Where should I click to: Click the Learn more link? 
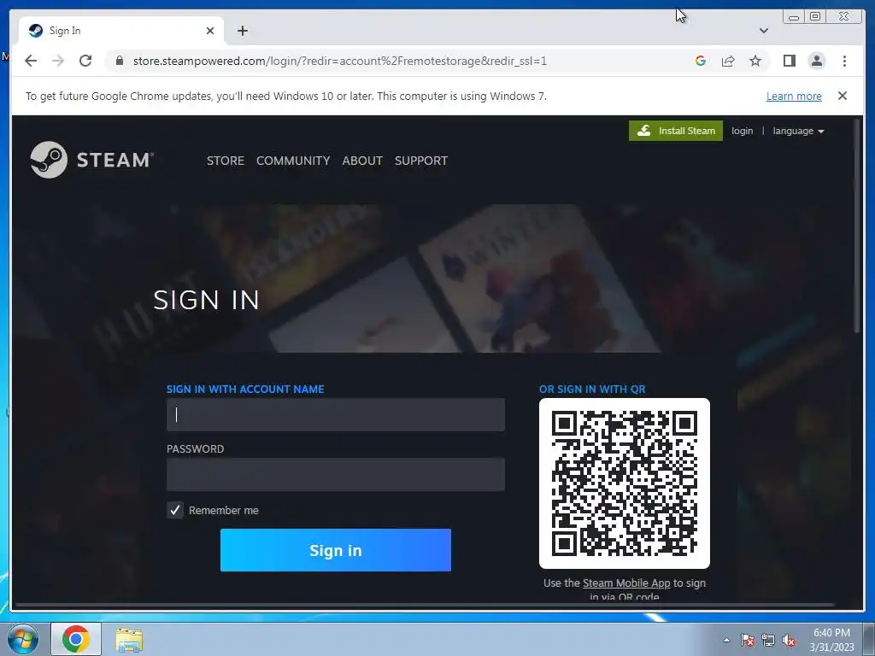pos(794,96)
